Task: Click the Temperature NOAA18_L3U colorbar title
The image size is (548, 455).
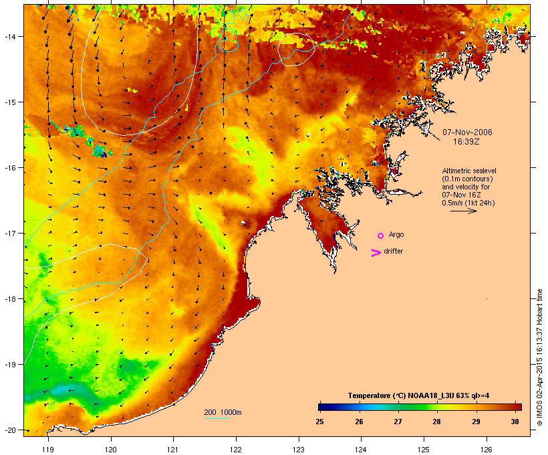Action: (418, 396)
